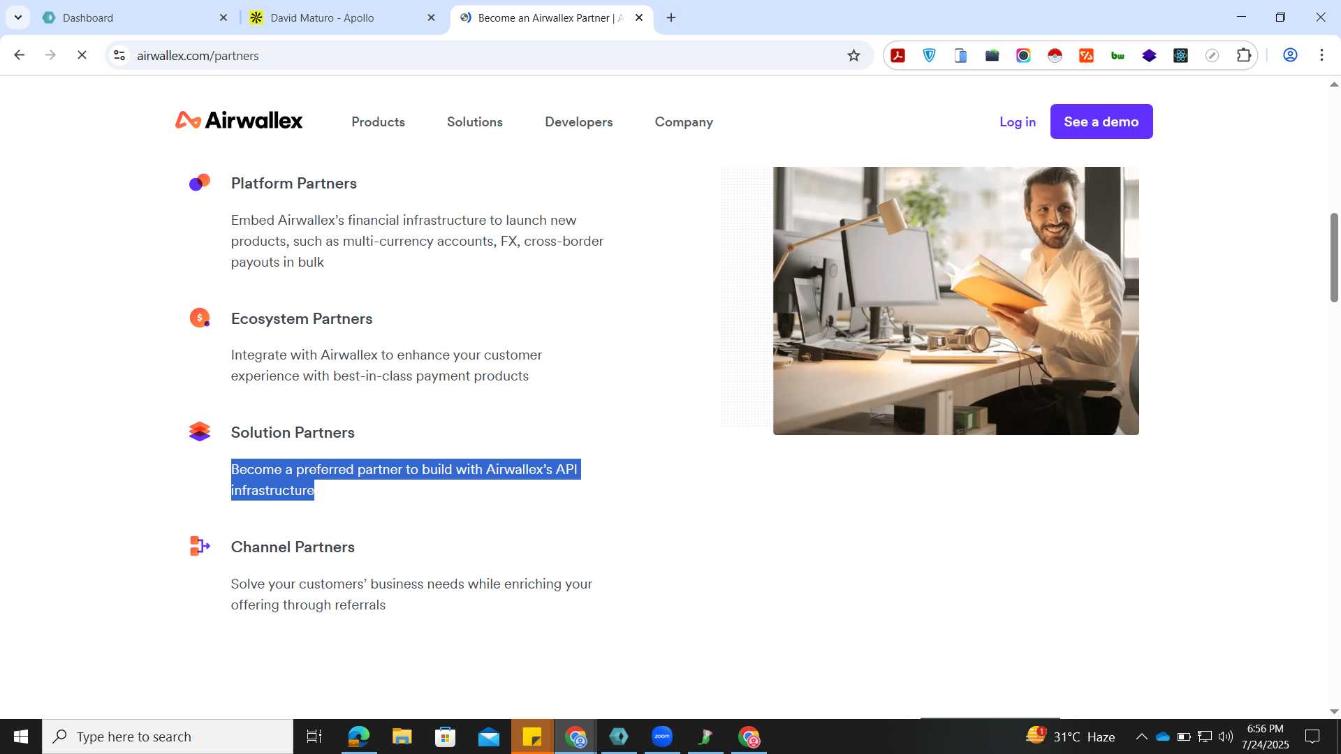Open the clock showing 6:56 PM
Viewport: 1341px width, 754px height.
(x=1266, y=737)
